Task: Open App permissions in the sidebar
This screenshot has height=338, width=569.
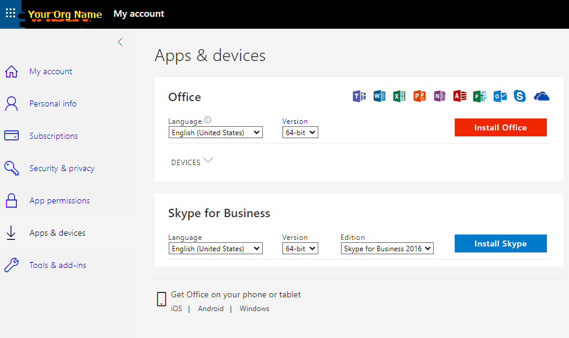Action: [59, 200]
